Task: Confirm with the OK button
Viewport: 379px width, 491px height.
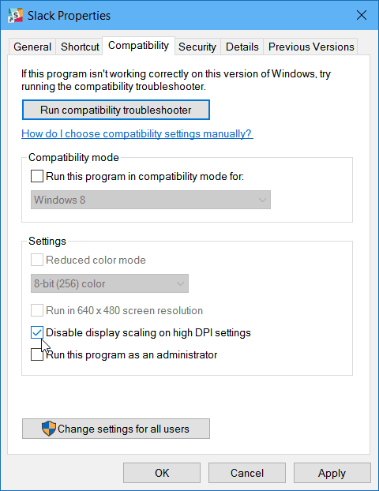Action: (x=162, y=473)
